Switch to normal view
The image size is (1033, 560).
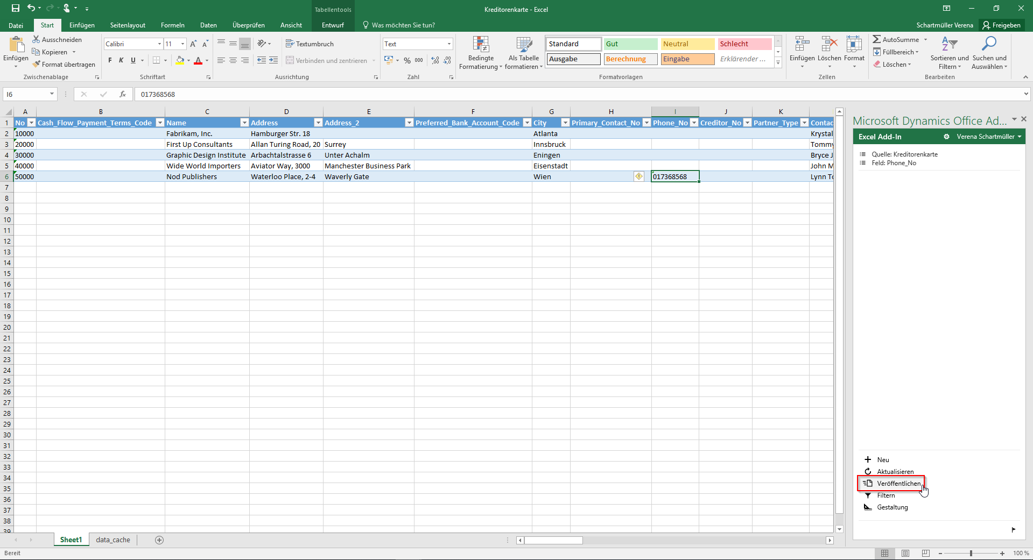coord(885,553)
